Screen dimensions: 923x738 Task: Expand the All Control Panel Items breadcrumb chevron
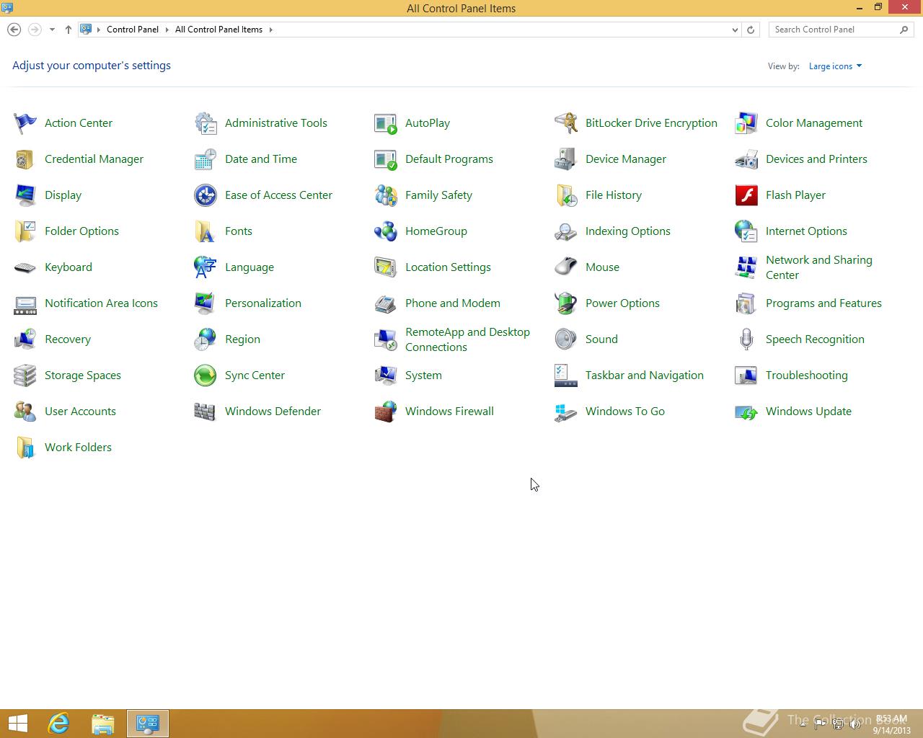[x=271, y=30]
